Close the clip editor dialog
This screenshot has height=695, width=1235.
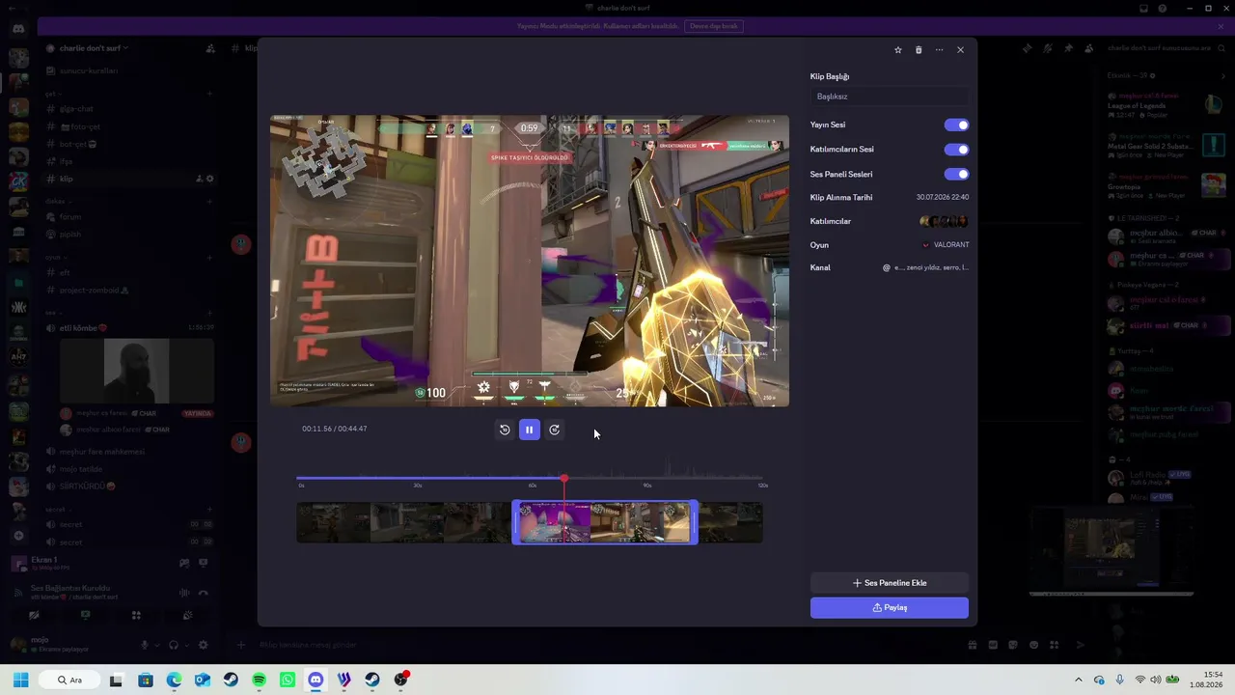click(x=960, y=50)
